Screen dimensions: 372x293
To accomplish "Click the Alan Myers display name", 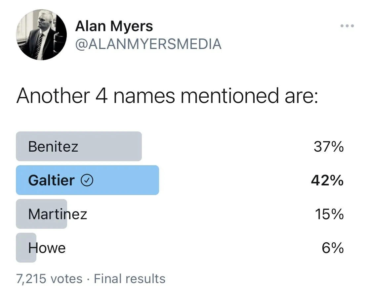I will [114, 26].
